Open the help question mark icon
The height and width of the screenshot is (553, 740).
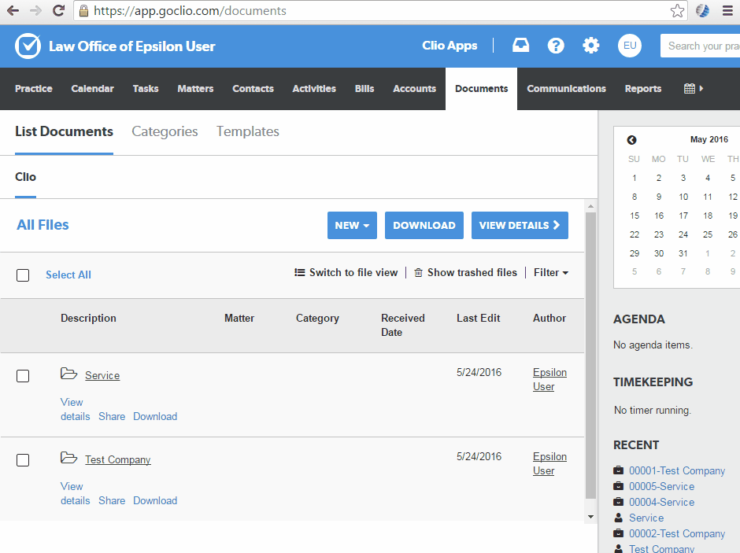pyautogui.click(x=556, y=46)
